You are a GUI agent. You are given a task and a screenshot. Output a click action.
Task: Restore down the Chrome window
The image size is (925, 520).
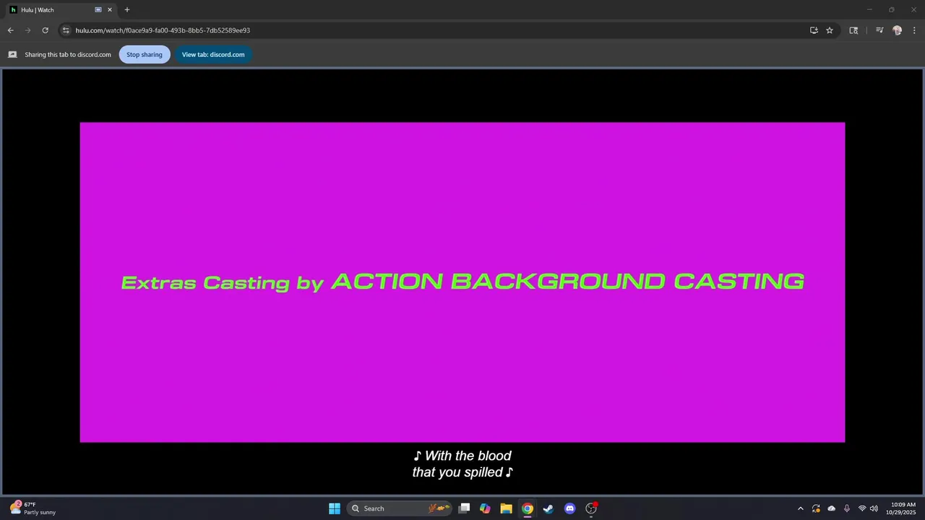(x=891, y=10)
